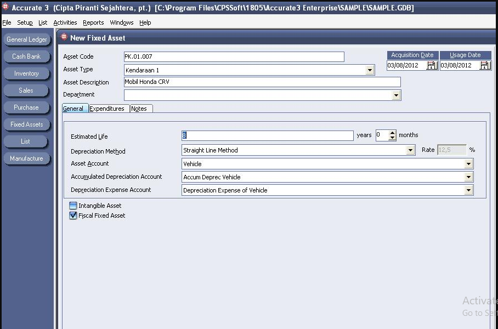Go to the General Ledger module
The height and width of the screenshot is (329, 498).
pyautogui.click(x=27, y=39)
